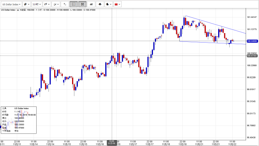Click the bar chart volume icon
The image size is (259, 146).
[91, 4]
